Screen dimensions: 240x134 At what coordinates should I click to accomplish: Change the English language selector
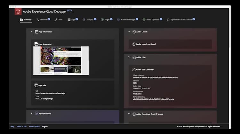click(x=45, y=127)
